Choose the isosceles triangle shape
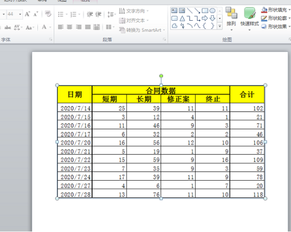The width and height of the screenshot is (291, 232). (x=182, y=18)
